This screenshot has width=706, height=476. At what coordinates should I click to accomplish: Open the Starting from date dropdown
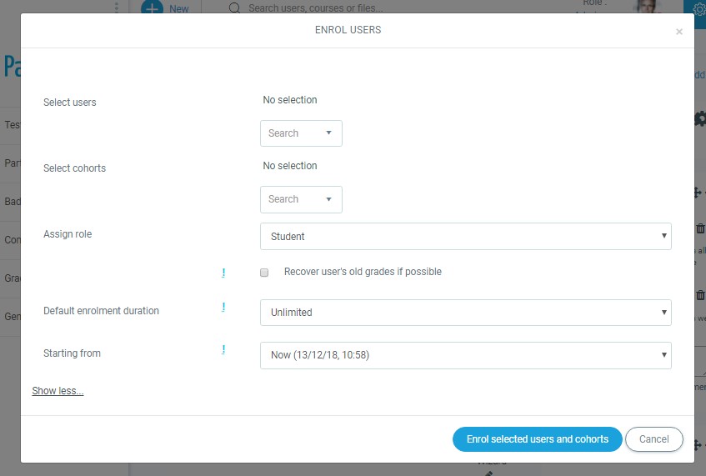click(465, 355)
